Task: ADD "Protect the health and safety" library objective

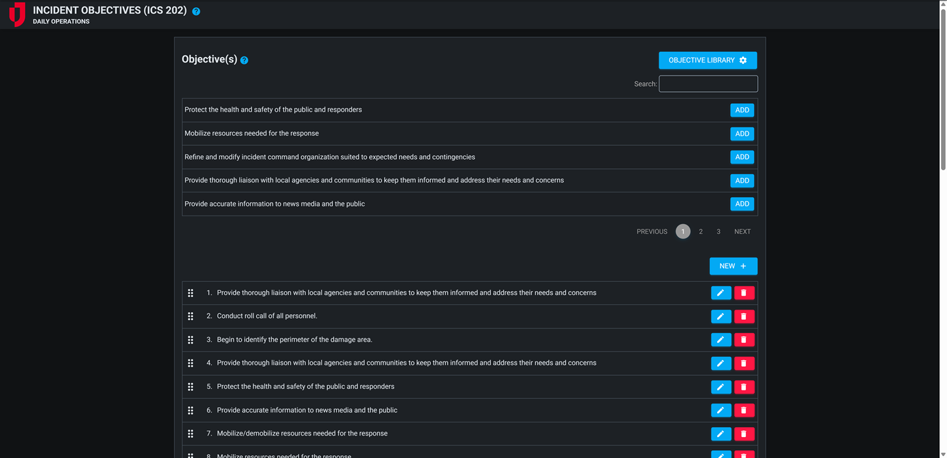Action: (x=741, y=110)
